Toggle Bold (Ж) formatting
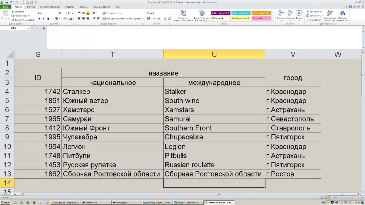 [x=39, y=19]
